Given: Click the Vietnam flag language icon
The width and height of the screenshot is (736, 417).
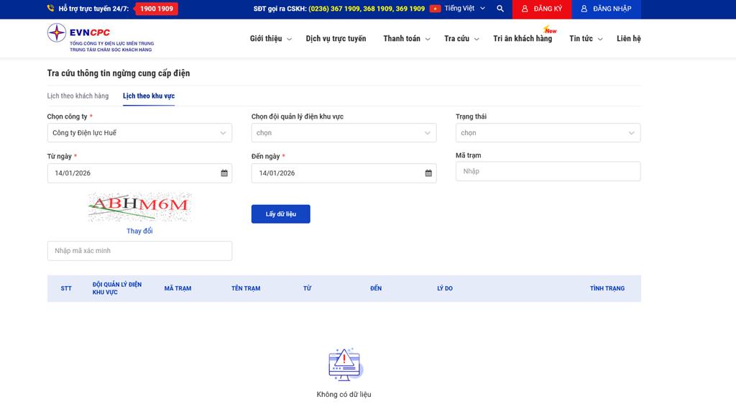Looking at the screenshot, I should [x=435, y=9].
